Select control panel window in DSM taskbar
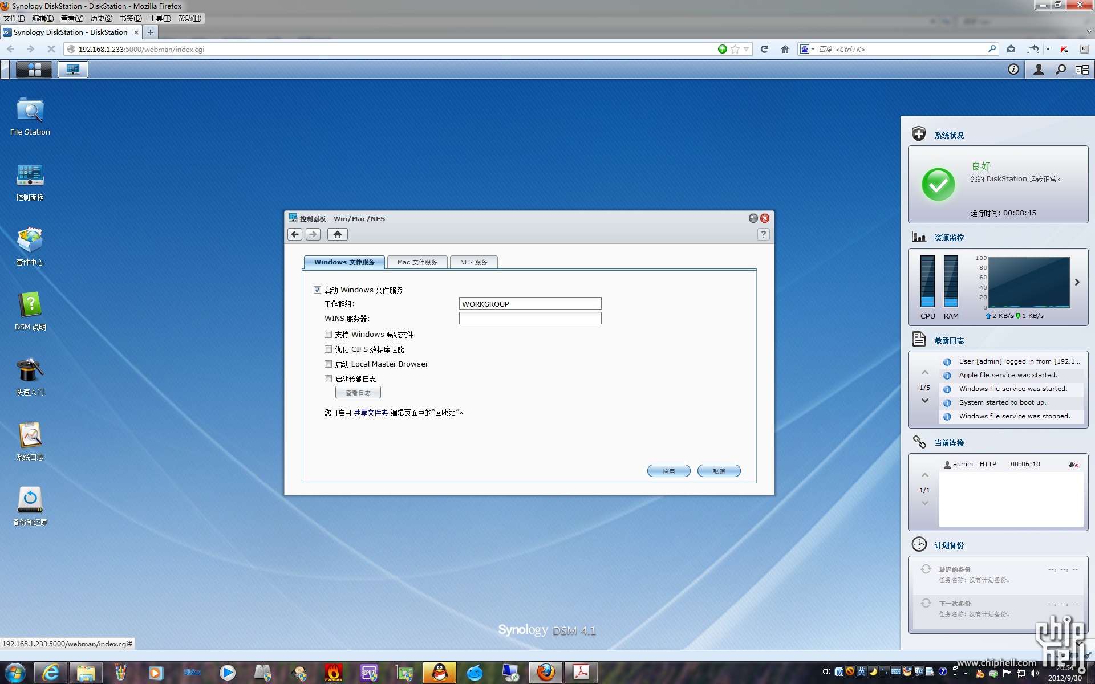1095x684 pixels. tap(73, 70)
